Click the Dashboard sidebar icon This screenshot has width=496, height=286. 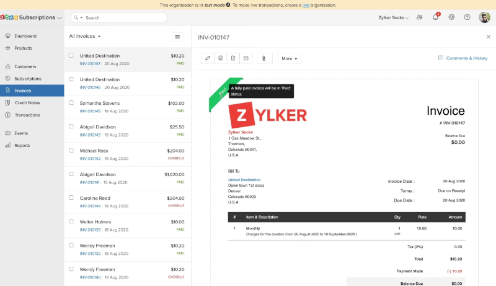(x=8, y=36)
